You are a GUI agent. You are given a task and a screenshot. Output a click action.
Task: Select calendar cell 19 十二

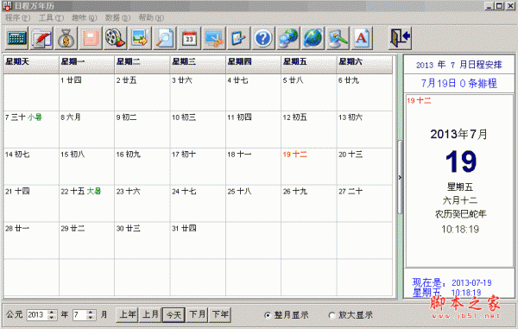[308, 166]
